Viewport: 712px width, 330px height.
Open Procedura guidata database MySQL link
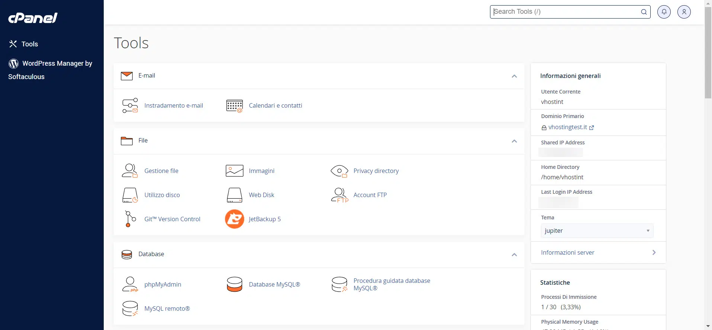[392, 284]
